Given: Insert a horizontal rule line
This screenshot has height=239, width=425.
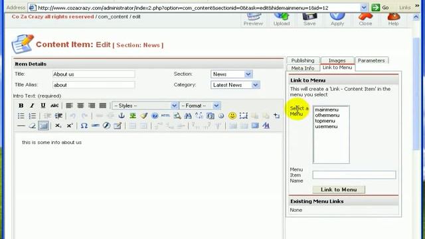Looking at the screenshot, I should 21,125.
